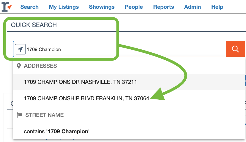Select the Admin menu item
The height and width of the screenshot is (142, 246).
192,7
